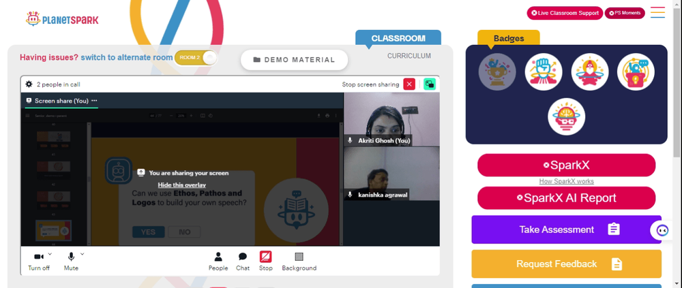
Task: Select the speech bubble podium badge
Action: (x=636, y=71)
